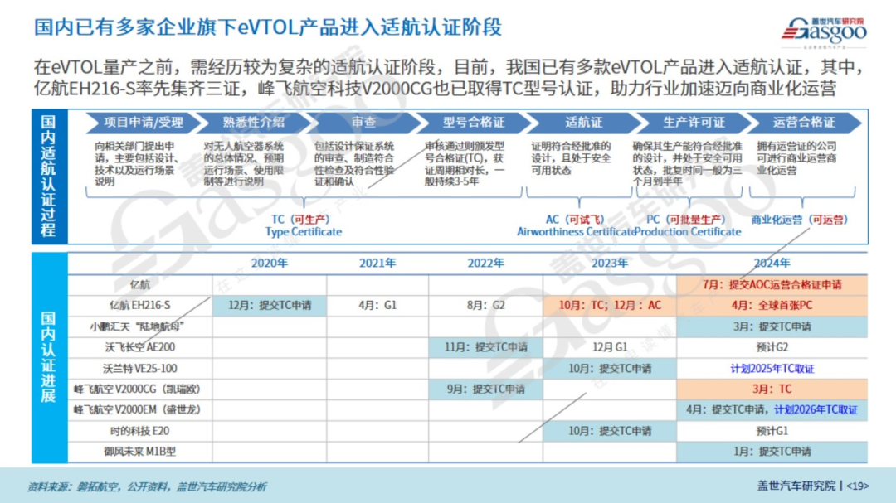
Task: Click the cell 预计G1
Action: click(772, 431)
